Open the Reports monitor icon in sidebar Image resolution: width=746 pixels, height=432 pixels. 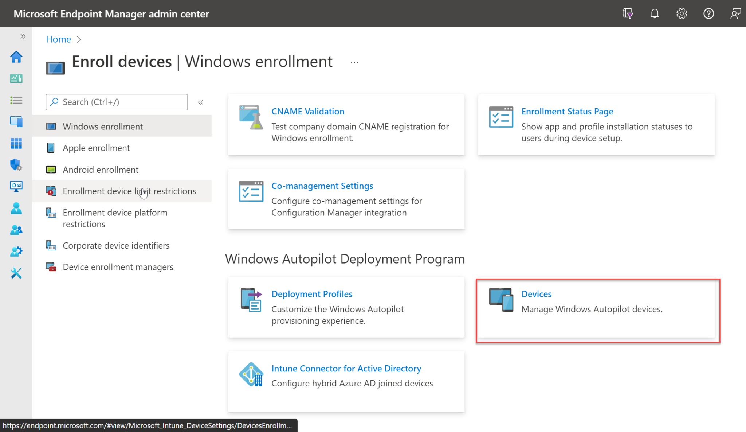(x=16, y=187)
